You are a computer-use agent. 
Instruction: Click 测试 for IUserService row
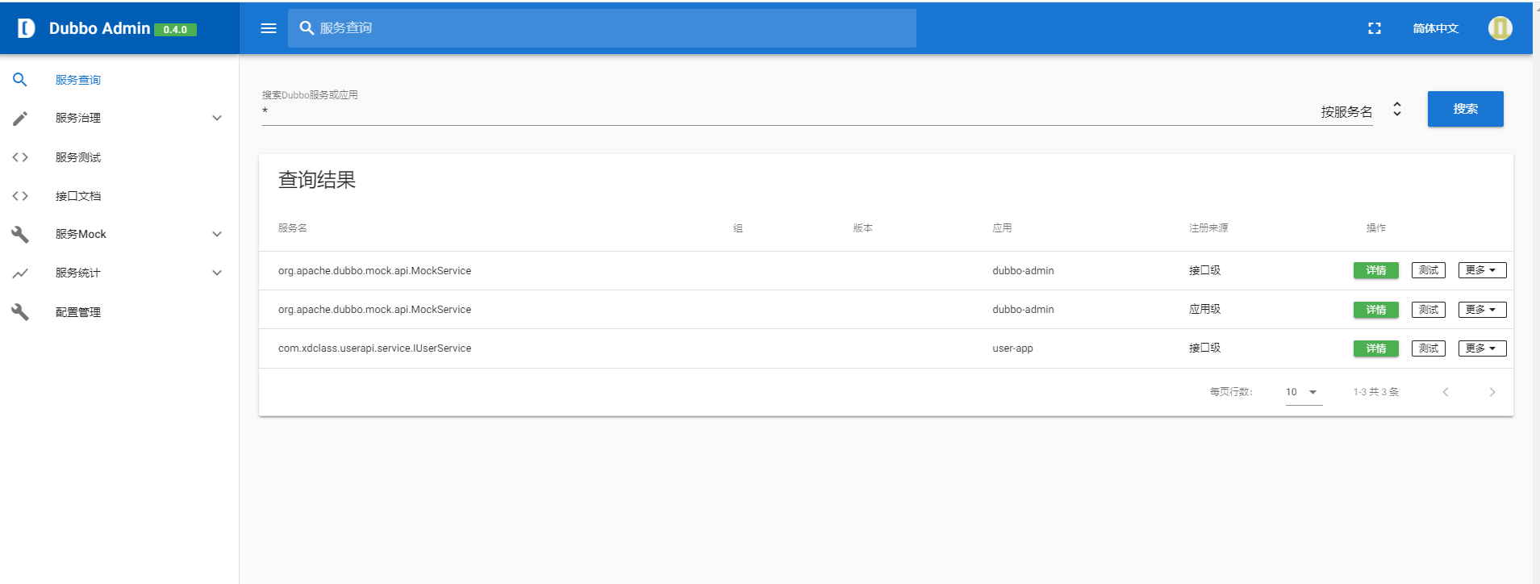(1429, 348)
